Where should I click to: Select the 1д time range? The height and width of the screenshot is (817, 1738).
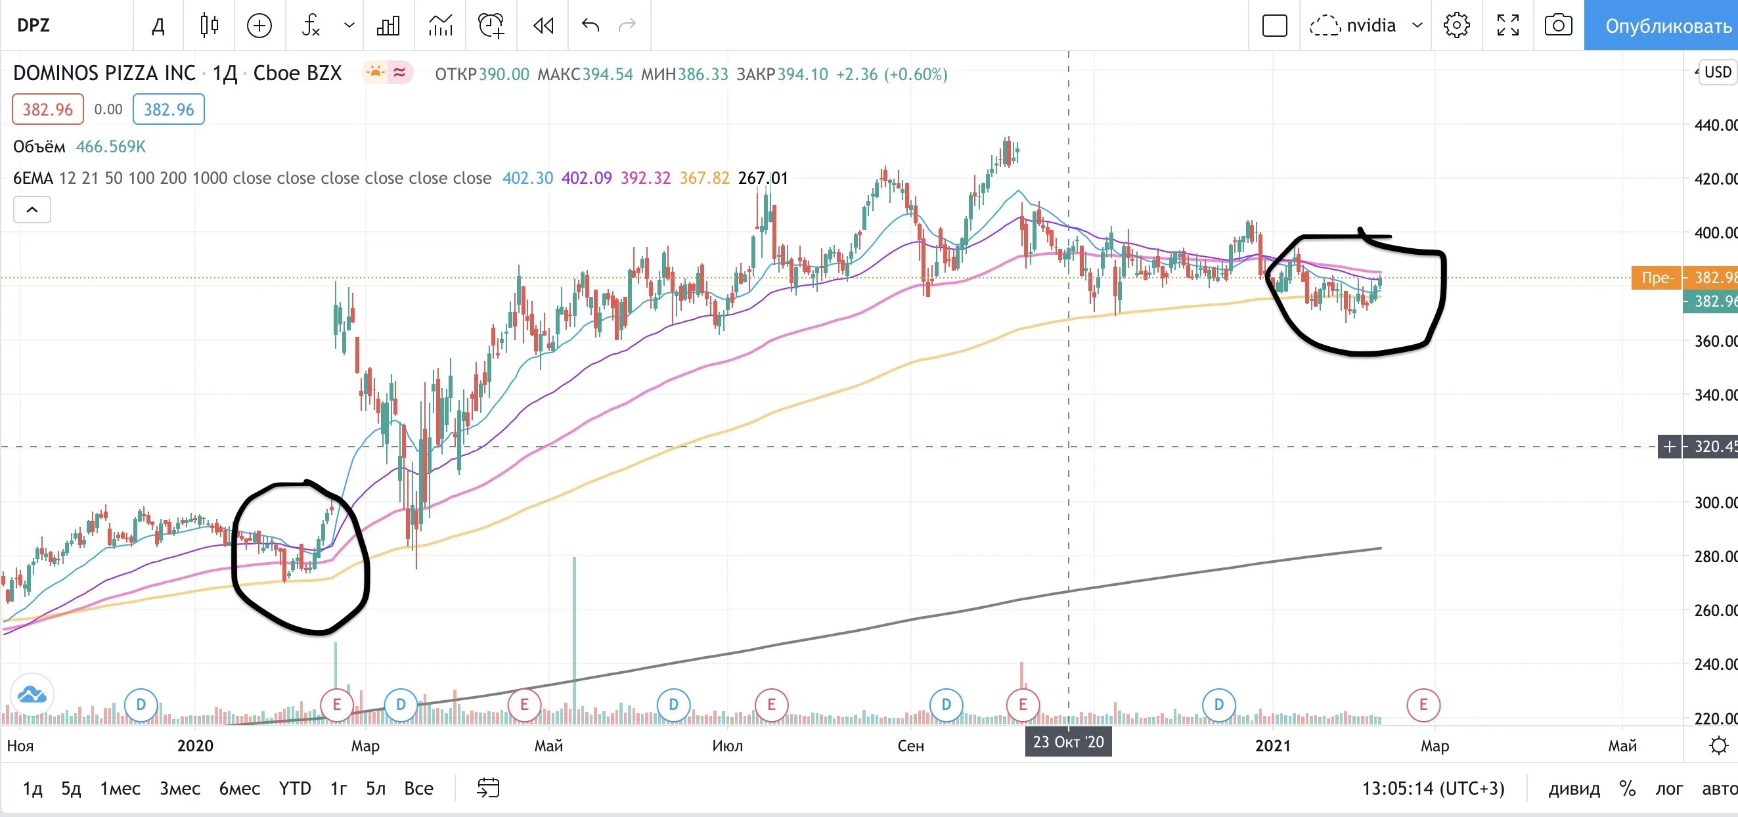(32, 788)
